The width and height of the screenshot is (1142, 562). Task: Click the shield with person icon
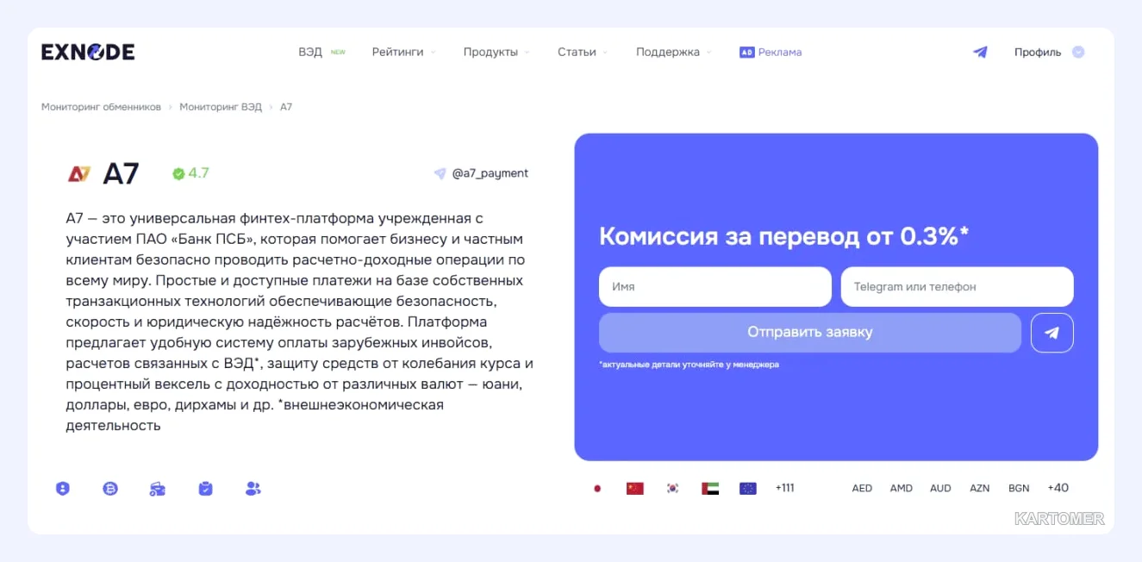(x=62, y=489)
